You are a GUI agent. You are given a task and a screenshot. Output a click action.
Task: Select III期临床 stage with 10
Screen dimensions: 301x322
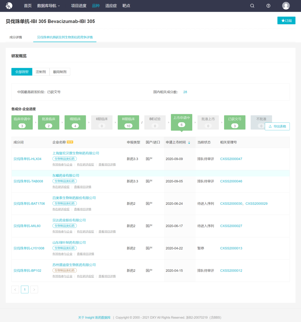(x=128, y=122)
